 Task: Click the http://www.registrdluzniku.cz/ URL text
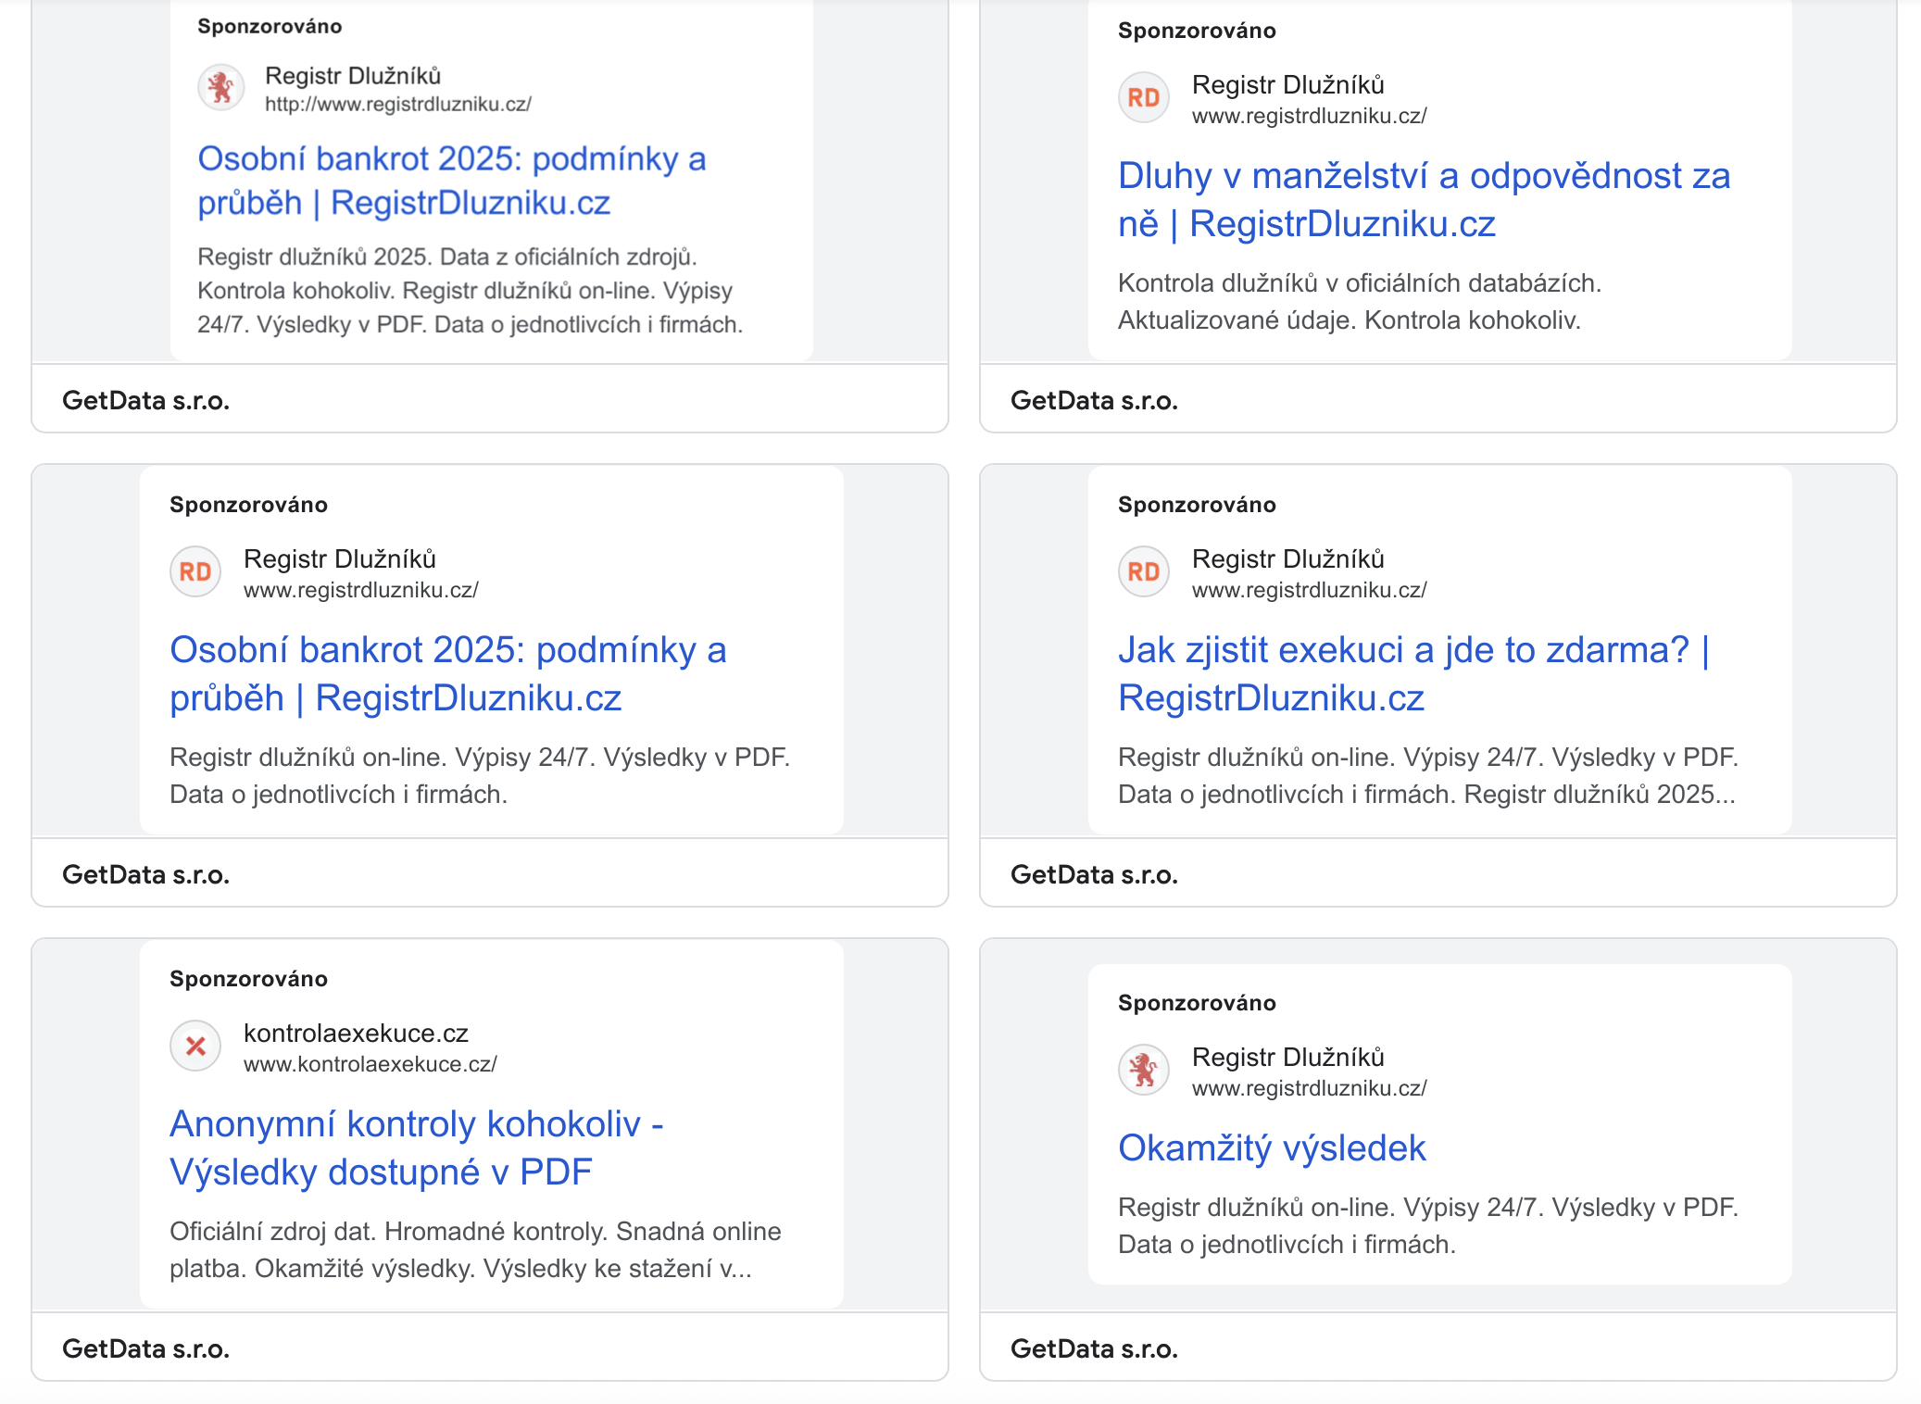[x=398, y=104]
